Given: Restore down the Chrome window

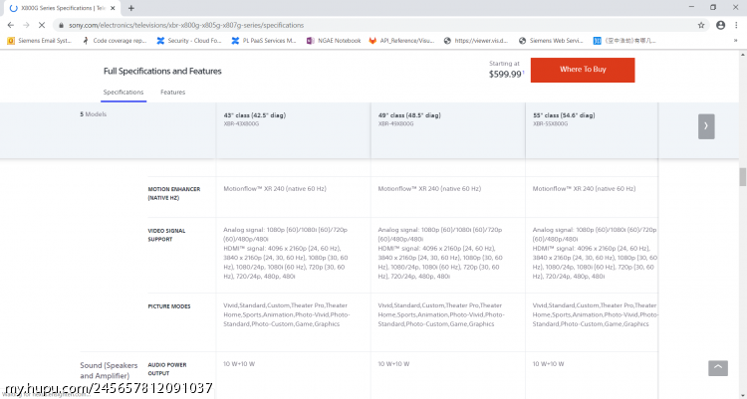Looking at the screenshot, I should pyautogui.click(x=713, y=7).
